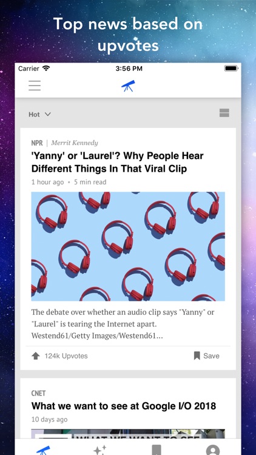Select the telescope tab in bottom bar

pos(43,450)
